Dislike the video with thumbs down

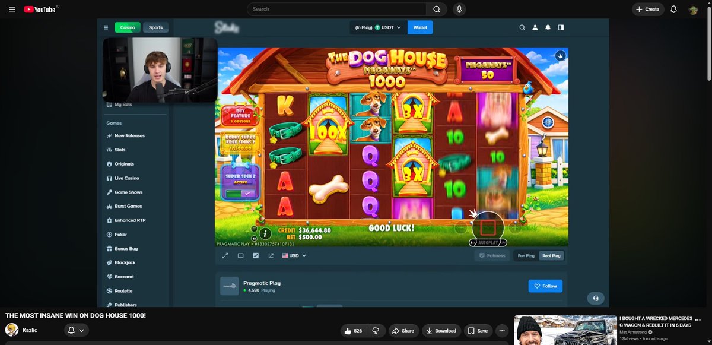pos(376,331)
